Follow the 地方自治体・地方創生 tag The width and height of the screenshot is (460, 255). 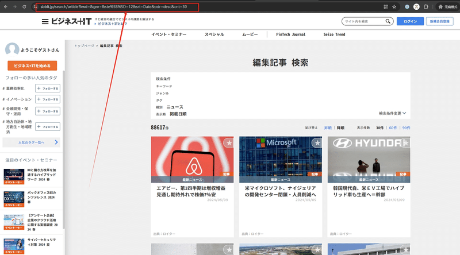pos(48,126)
